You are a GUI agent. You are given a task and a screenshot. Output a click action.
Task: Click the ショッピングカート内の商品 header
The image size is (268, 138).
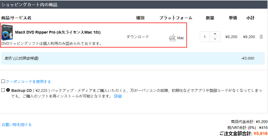29,5
